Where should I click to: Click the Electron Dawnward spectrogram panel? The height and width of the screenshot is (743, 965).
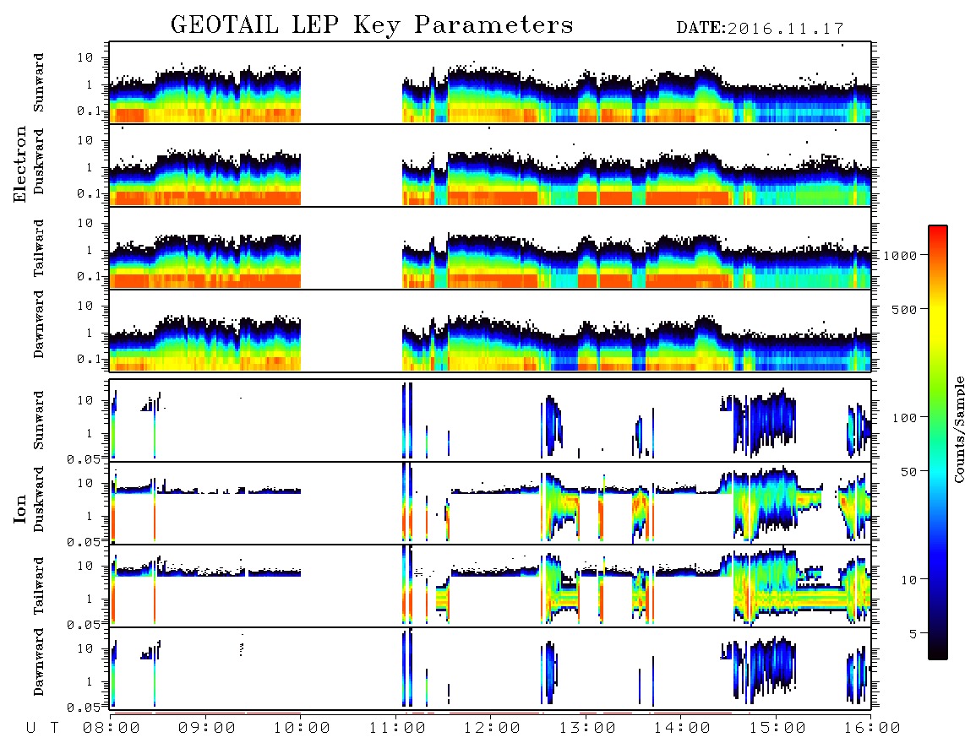[x=490, y=330]
